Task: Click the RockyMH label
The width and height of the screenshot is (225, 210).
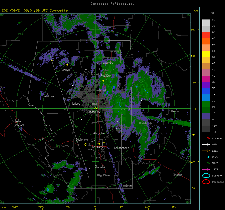Action: (66, 70)
